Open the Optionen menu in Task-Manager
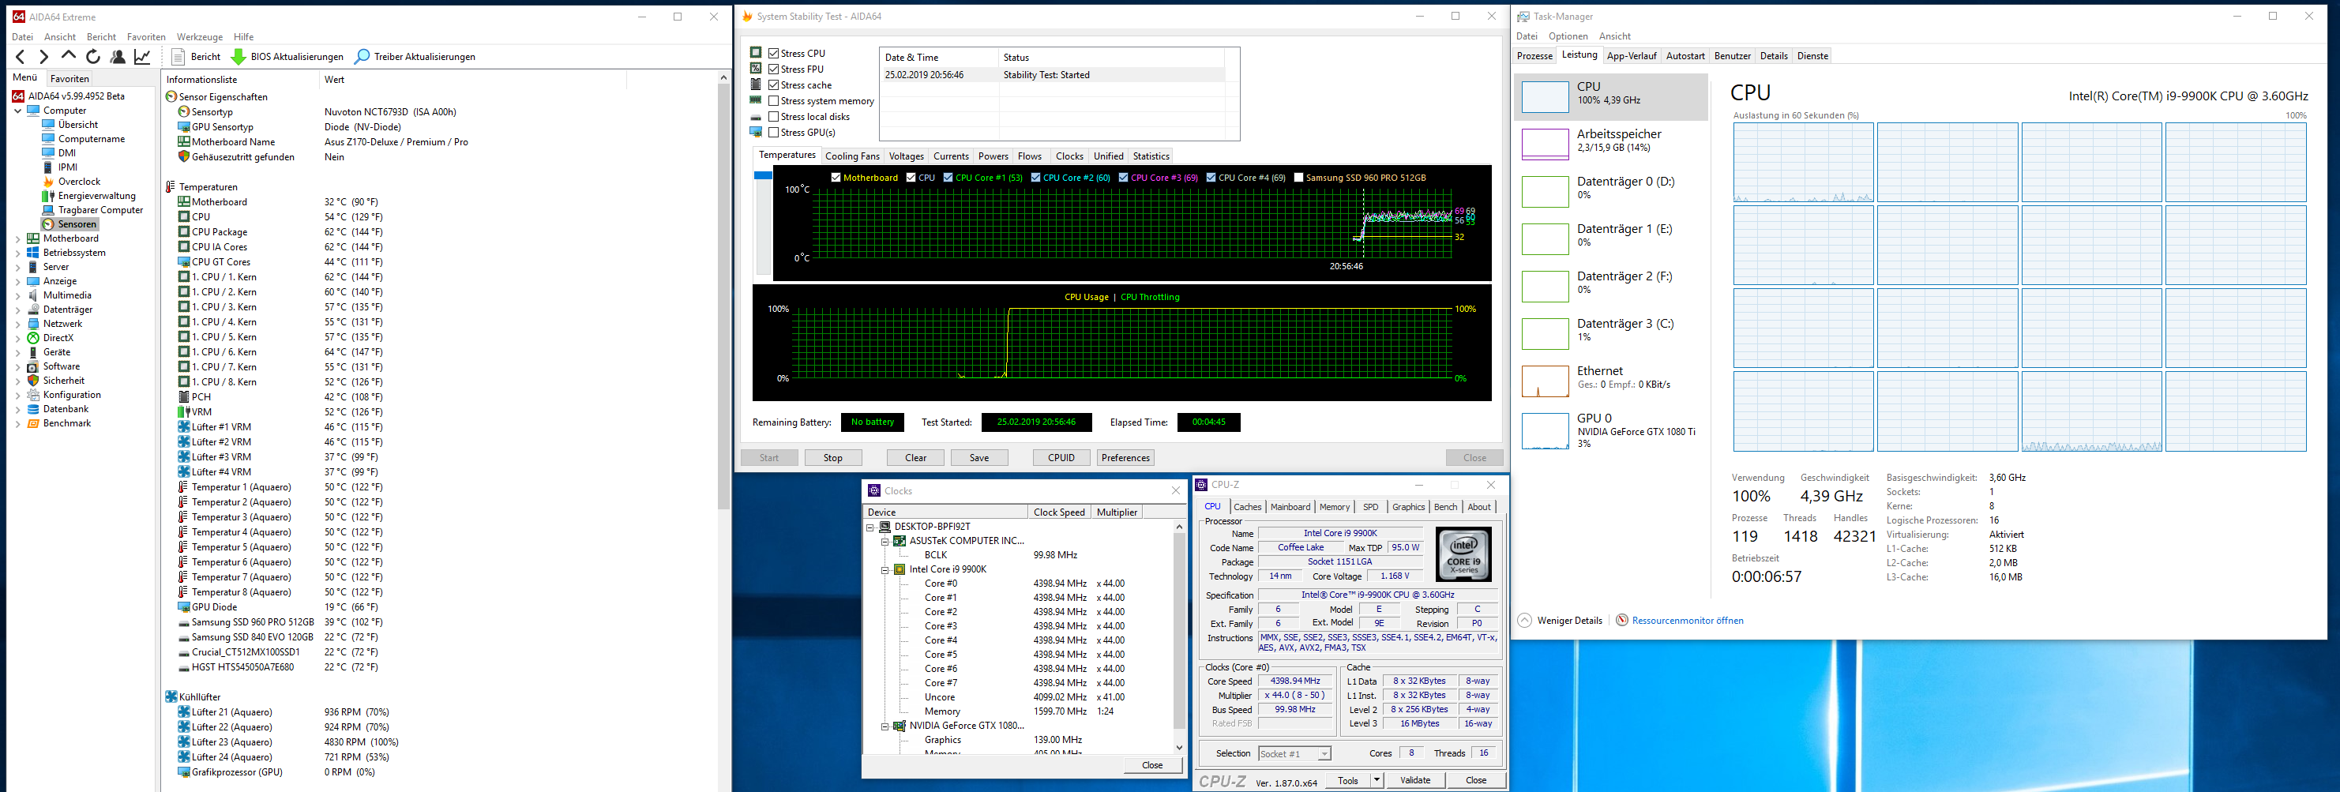Viewport: 2340px width, 792px height. tap(1568, 36)
